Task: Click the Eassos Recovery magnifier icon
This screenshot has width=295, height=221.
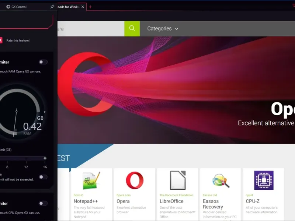Action: click(x=221, y=180)
